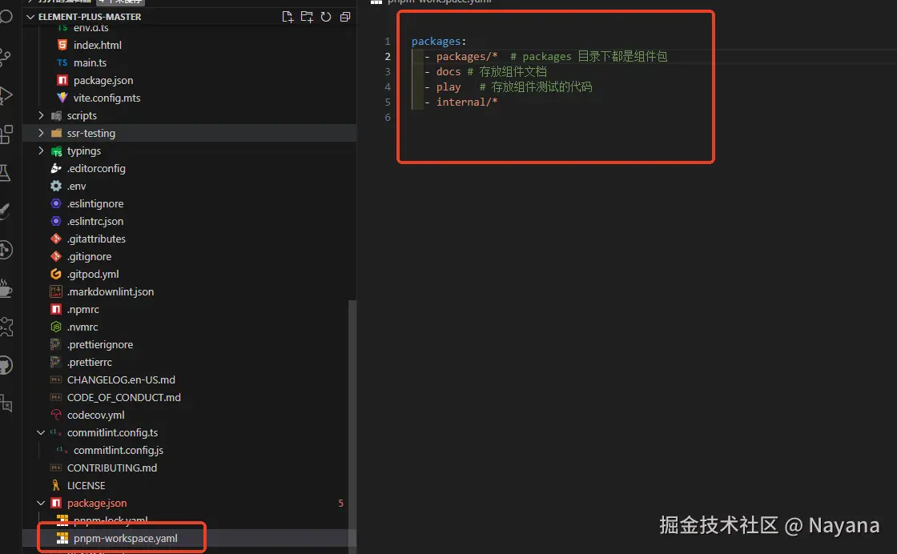
Task: Create a new file in the Explorer
Action: coord(288,16)
